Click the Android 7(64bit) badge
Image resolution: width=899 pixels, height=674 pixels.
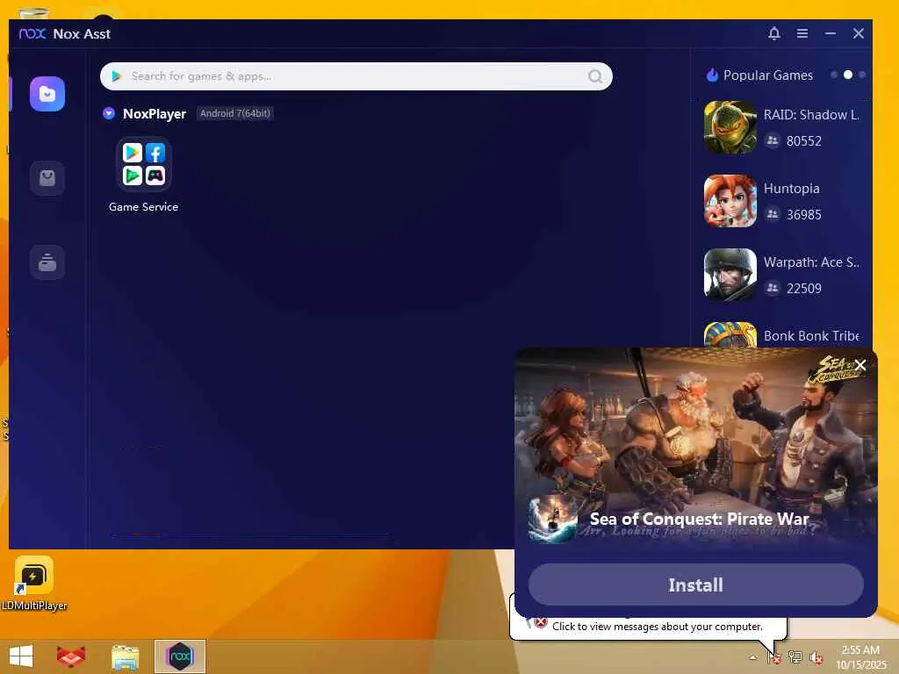click(x=235, y=113)
